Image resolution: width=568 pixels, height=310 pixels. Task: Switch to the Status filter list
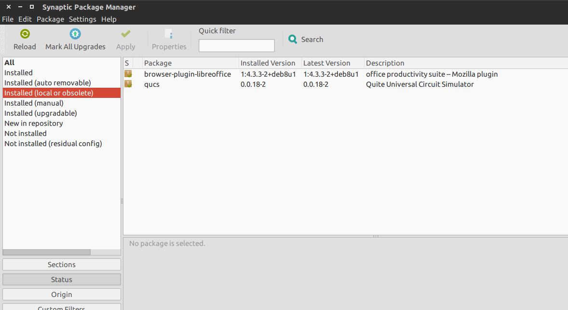pos(62,279)
